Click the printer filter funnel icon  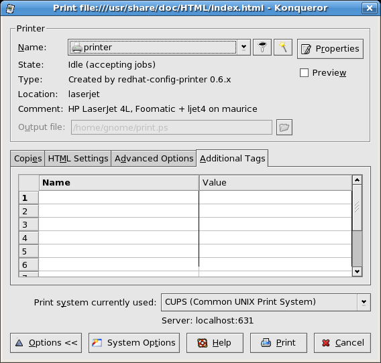[262, 48]
